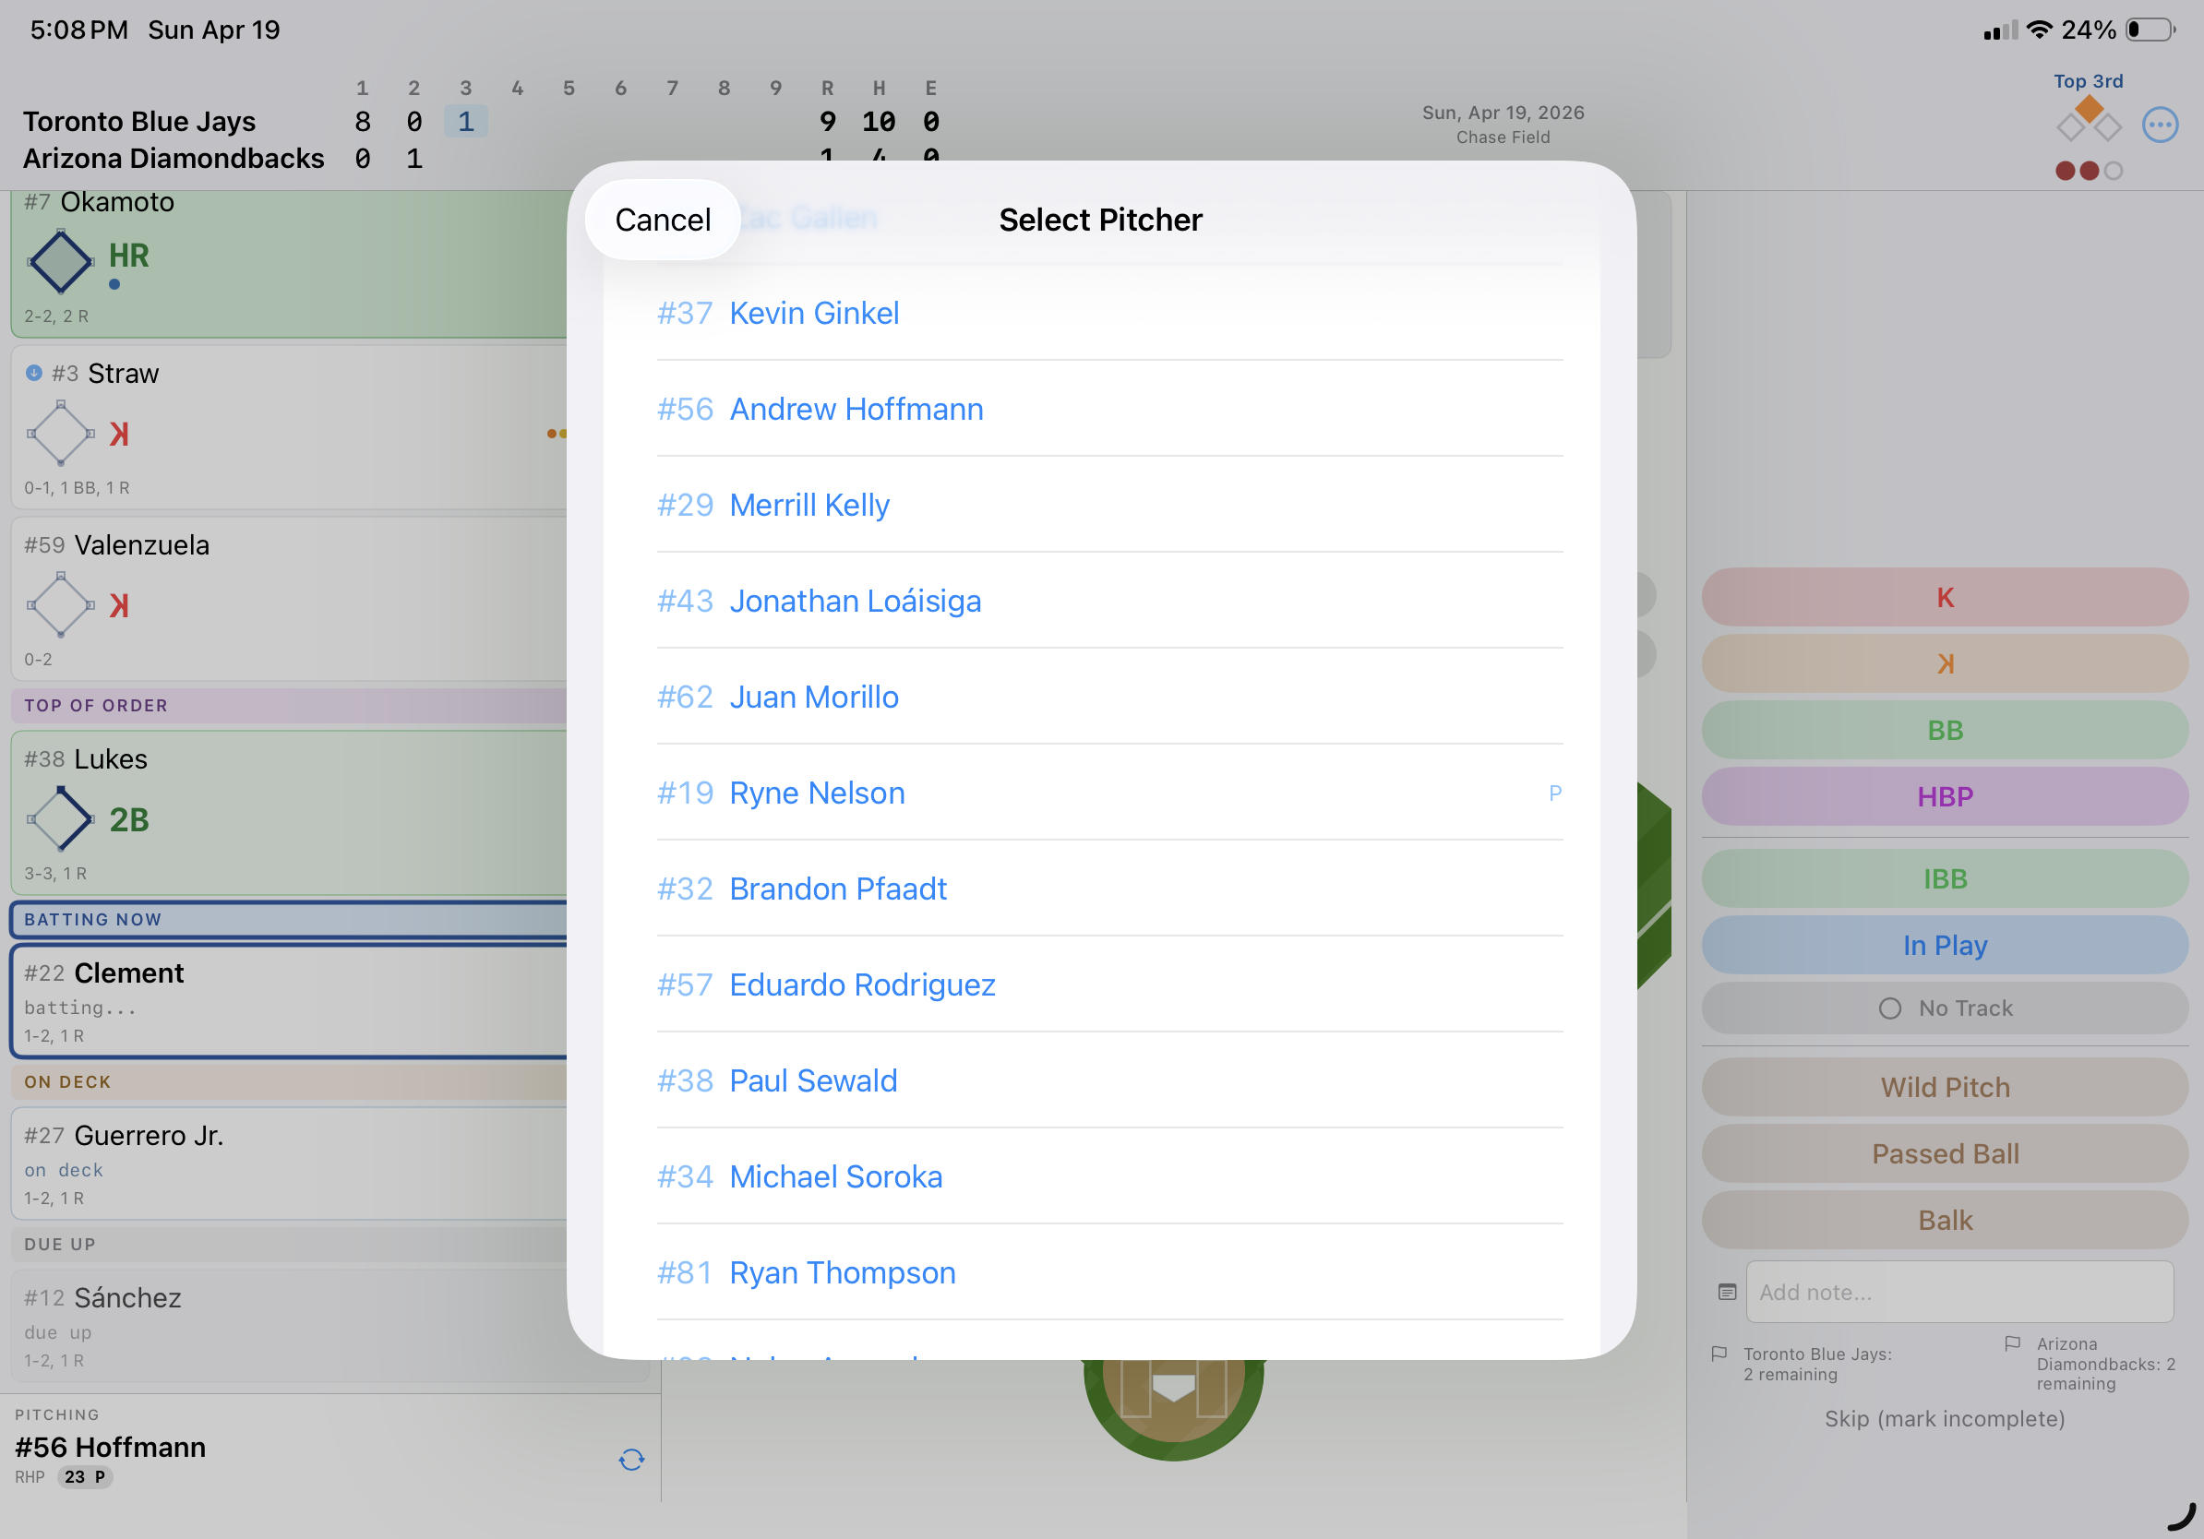Tap Skip (mark incomplete)

point(1944,1418)
